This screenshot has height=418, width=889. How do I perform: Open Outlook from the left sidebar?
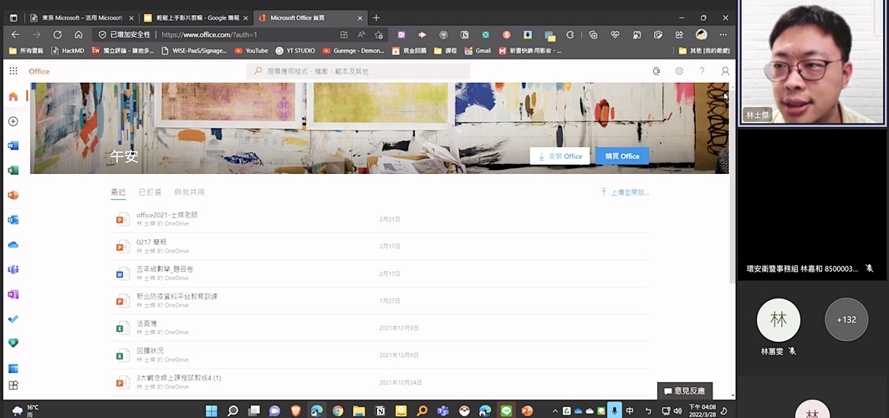coord(13,220)
